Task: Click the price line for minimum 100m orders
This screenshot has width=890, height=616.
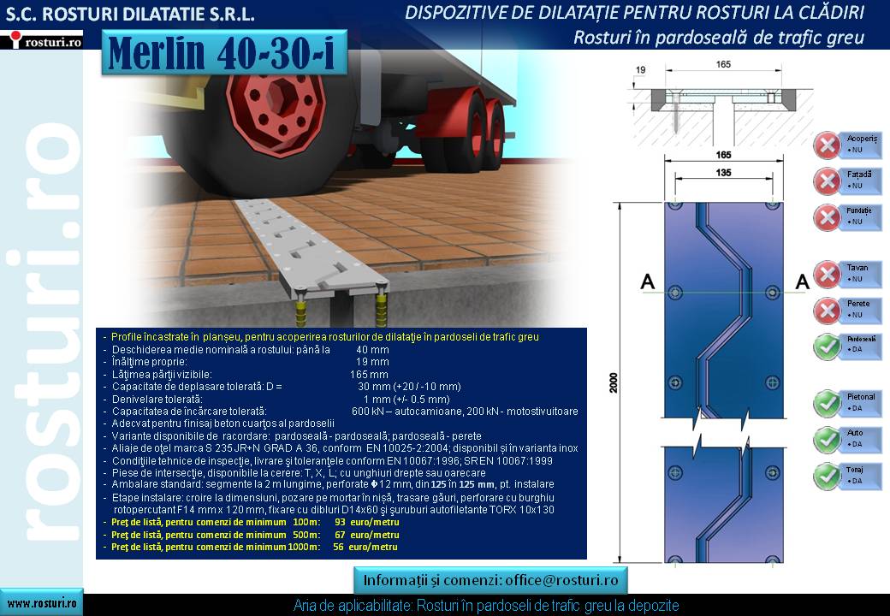Action: click(x=251, y=522)
